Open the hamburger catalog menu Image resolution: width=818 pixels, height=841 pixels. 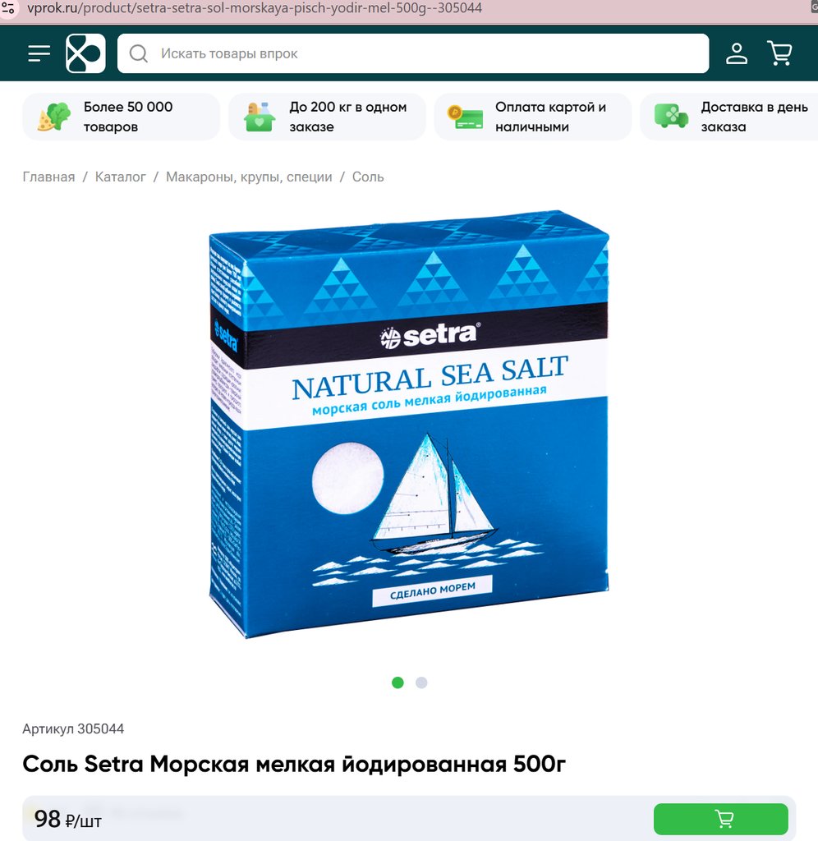[x=39, y=53]
